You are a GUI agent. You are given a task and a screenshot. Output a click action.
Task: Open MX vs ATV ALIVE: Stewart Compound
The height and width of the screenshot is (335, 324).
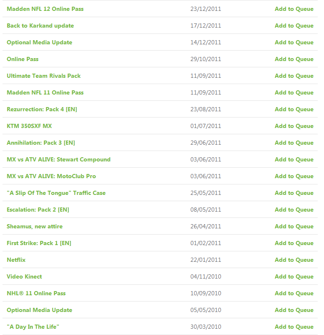coord(58,160)
